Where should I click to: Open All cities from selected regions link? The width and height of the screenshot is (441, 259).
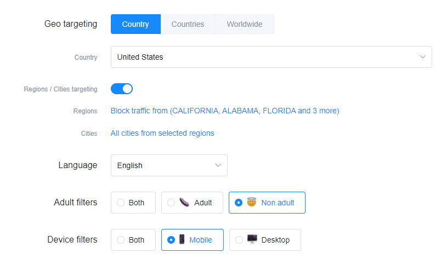(162, 133)
